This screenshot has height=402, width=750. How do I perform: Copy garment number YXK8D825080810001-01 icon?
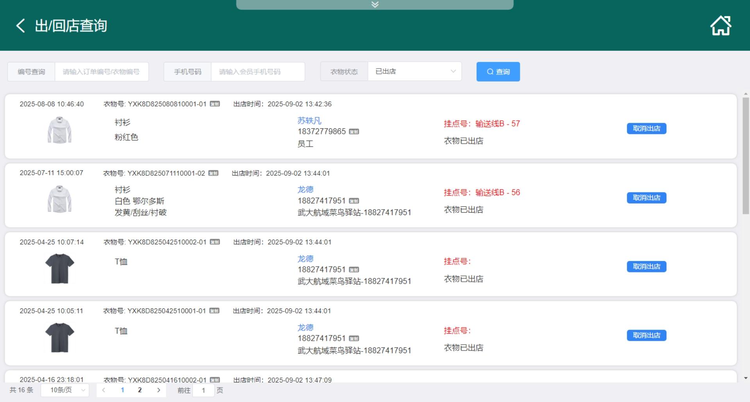(x=215, y=104)
